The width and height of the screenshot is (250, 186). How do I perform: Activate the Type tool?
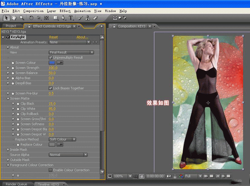point(70,18)
